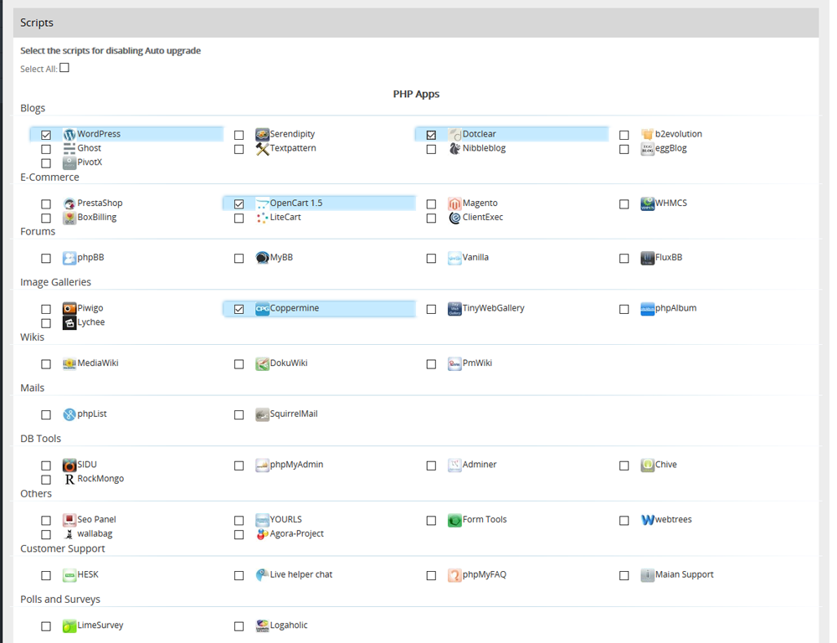Click the WHMCS icon
Screen dimensions: 837x643
coord(648,203)
